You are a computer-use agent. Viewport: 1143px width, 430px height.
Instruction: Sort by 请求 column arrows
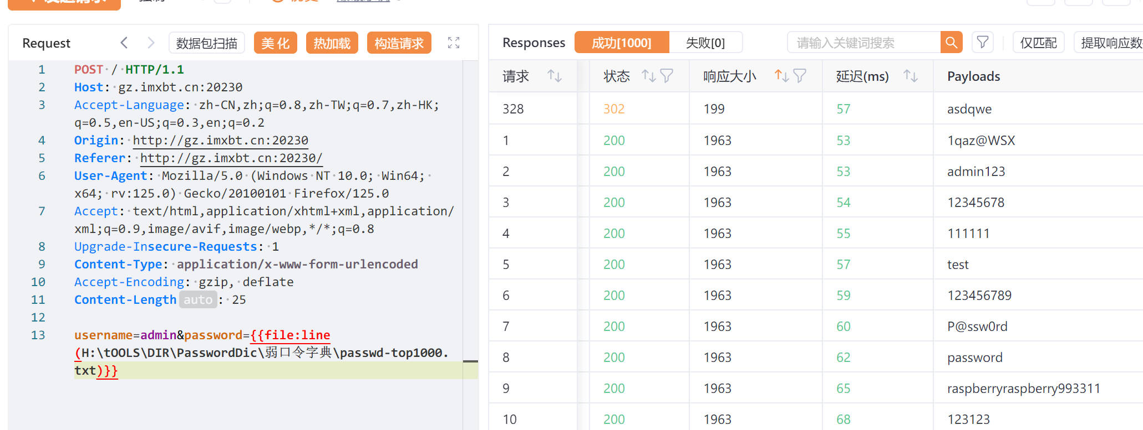coord(555,76)
